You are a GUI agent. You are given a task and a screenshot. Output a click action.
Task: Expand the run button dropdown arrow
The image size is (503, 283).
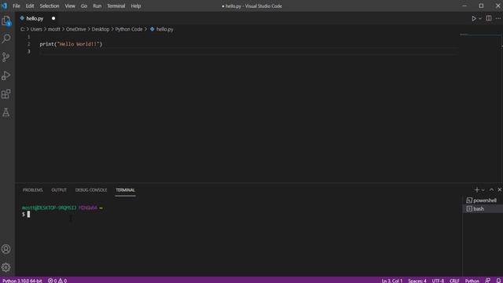coord(480,19)
